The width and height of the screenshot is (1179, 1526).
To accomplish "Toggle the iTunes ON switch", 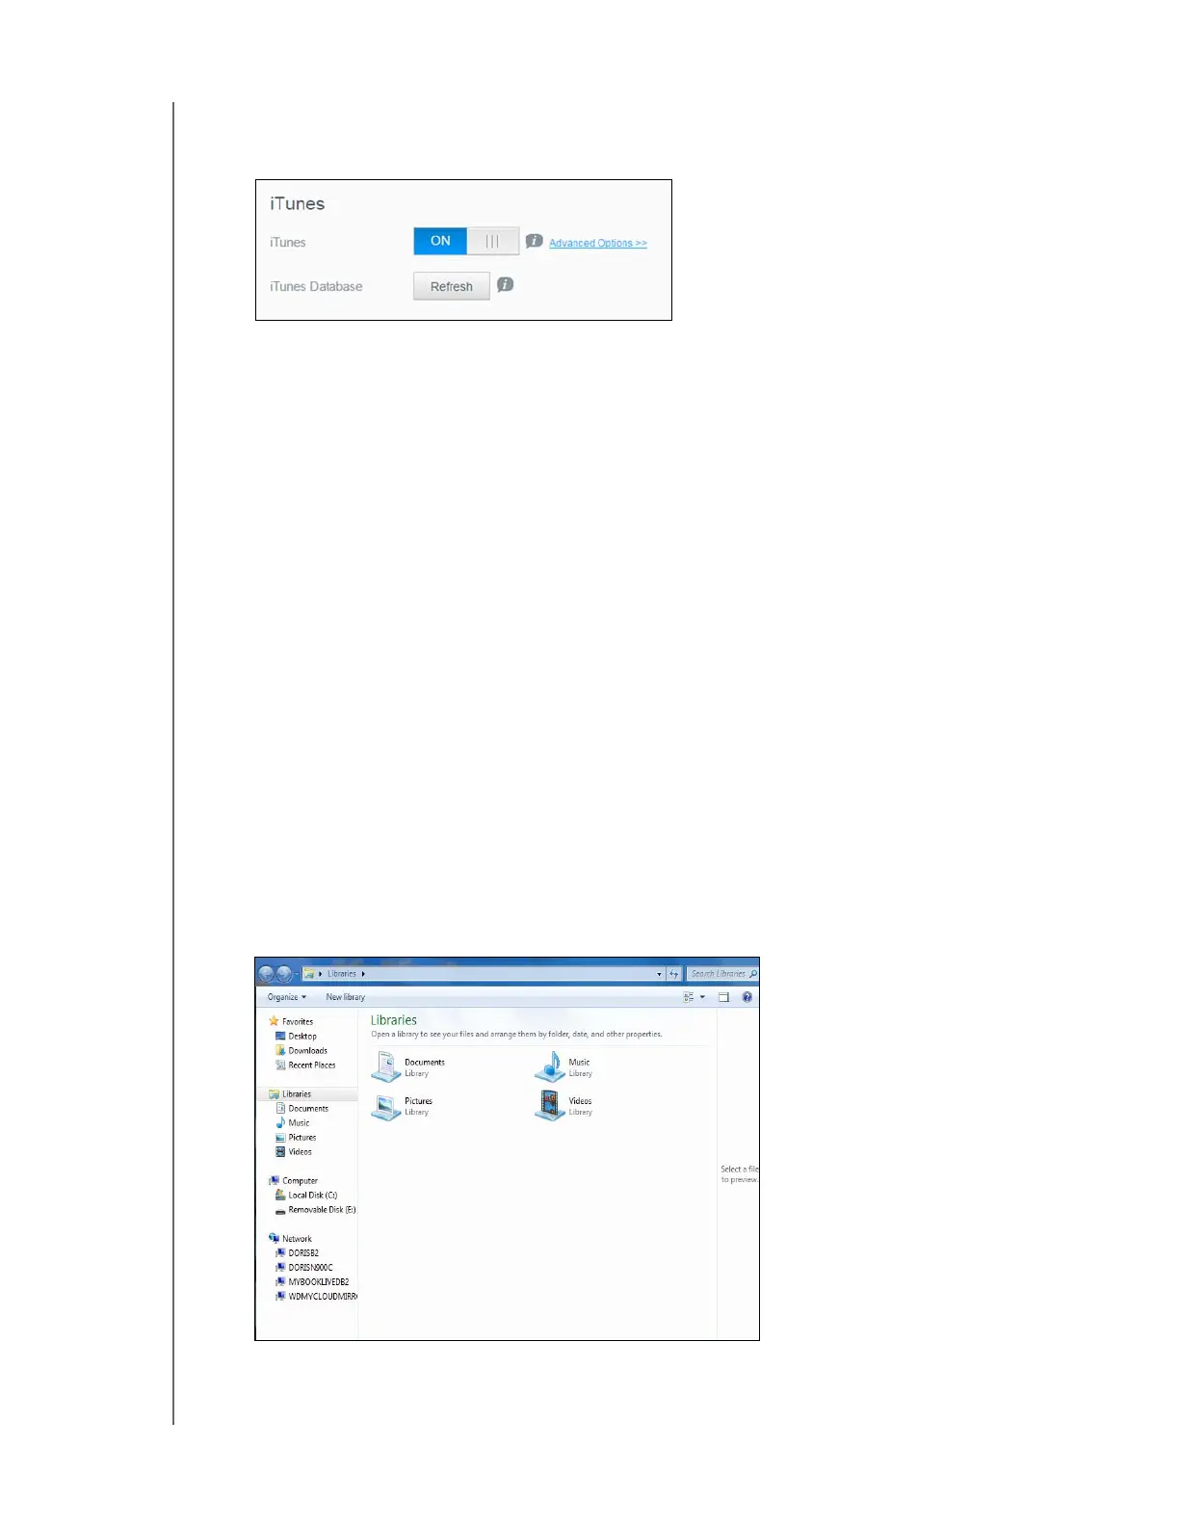I will point(466,241).
